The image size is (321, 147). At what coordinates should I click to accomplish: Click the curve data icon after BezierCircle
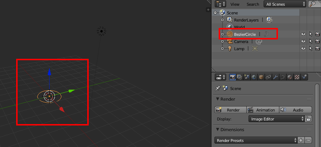266,34
